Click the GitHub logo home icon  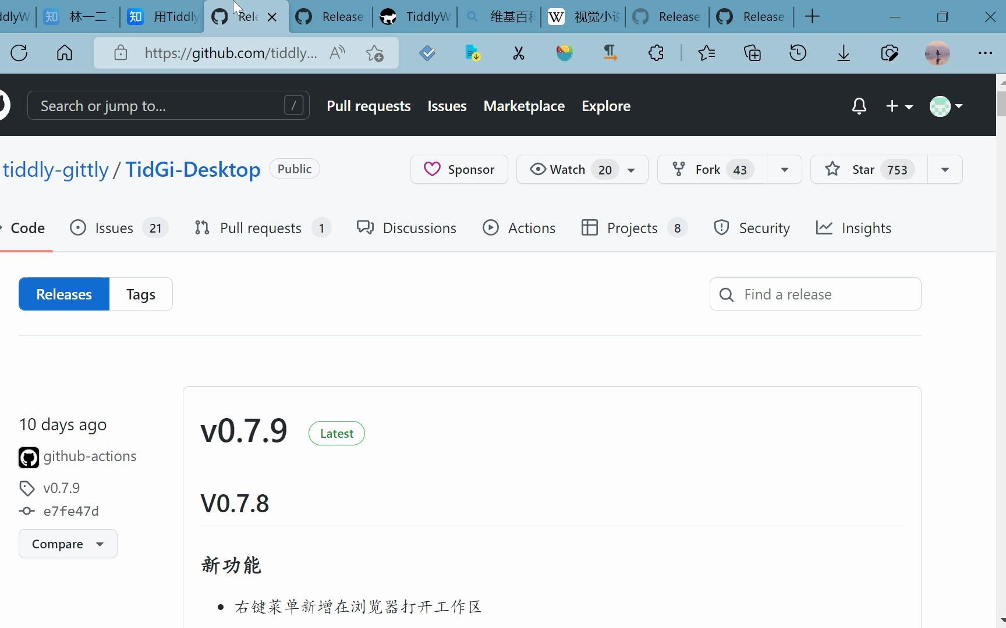pyautogui.click(x=4, y=105)
